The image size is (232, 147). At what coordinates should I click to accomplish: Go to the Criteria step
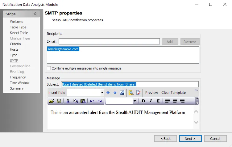point(15,44)
